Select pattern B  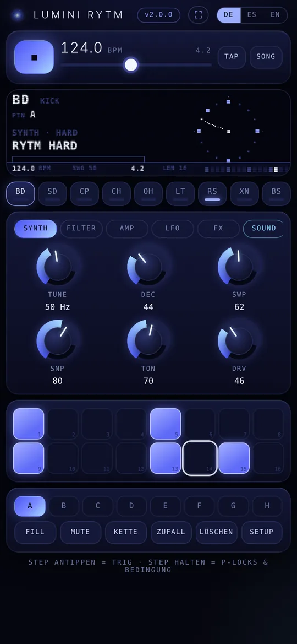(64, 506)
